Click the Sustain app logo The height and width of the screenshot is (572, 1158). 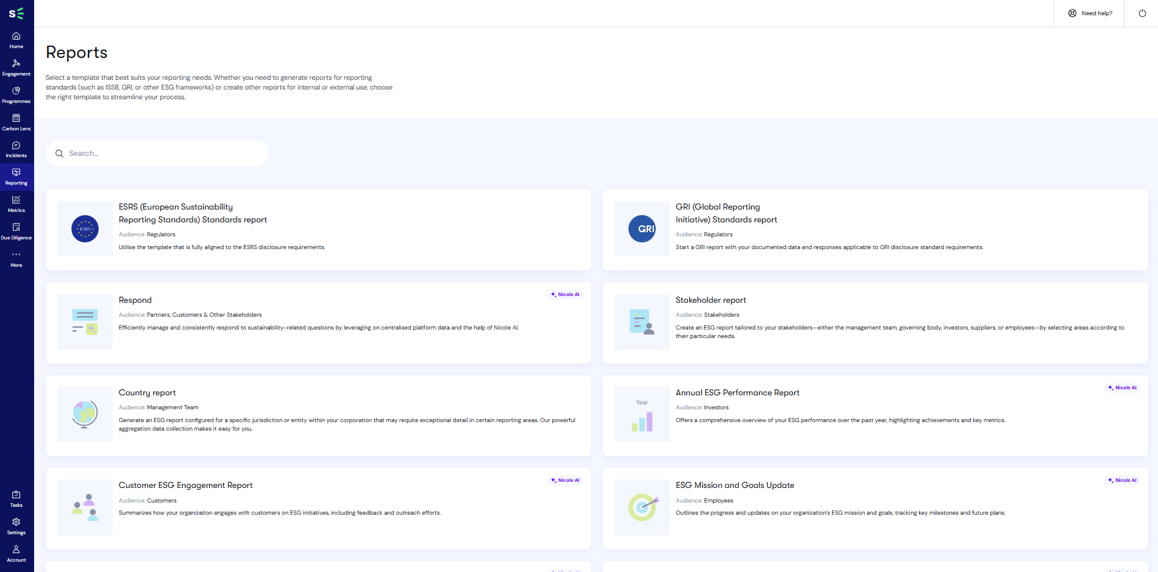tap(17, 13)
